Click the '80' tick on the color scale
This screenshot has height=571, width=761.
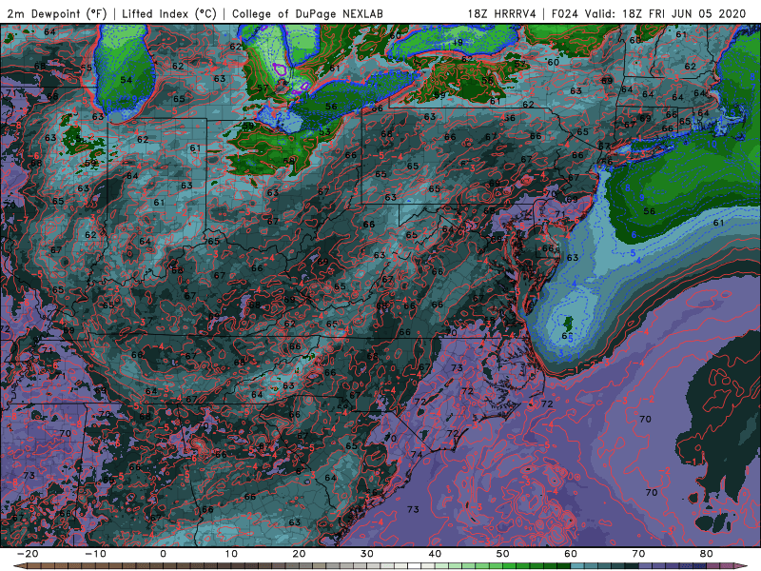(707, 554)
